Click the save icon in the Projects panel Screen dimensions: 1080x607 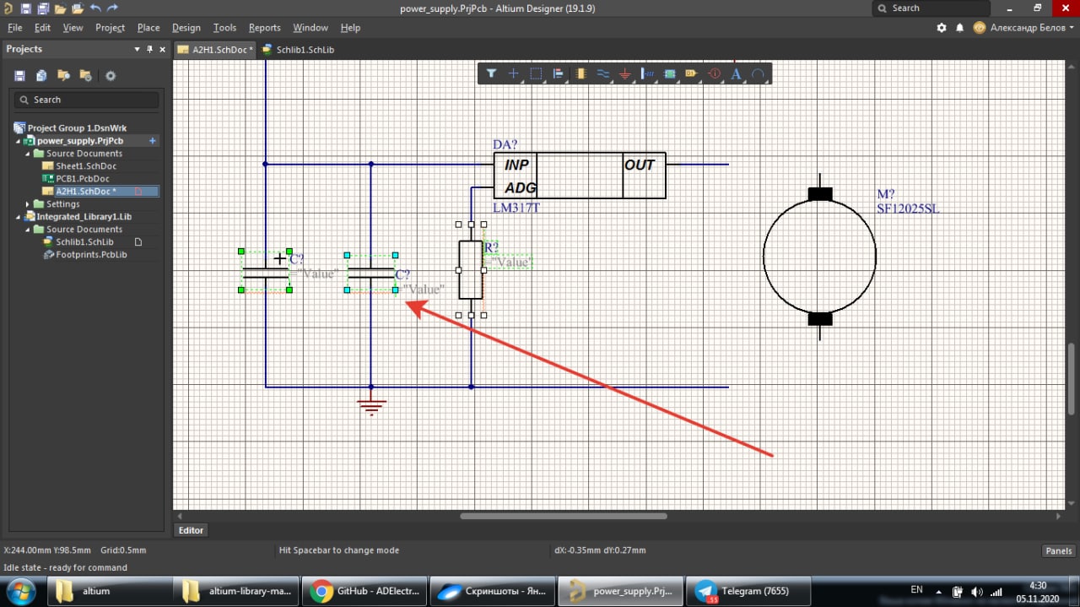(19, 76)
